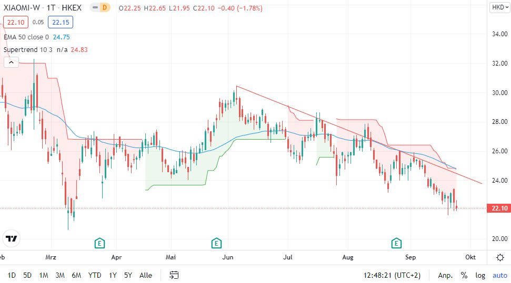511x283 pixels.
Task: Click the blue buy price 22.15 button
Action: [61, 22]
